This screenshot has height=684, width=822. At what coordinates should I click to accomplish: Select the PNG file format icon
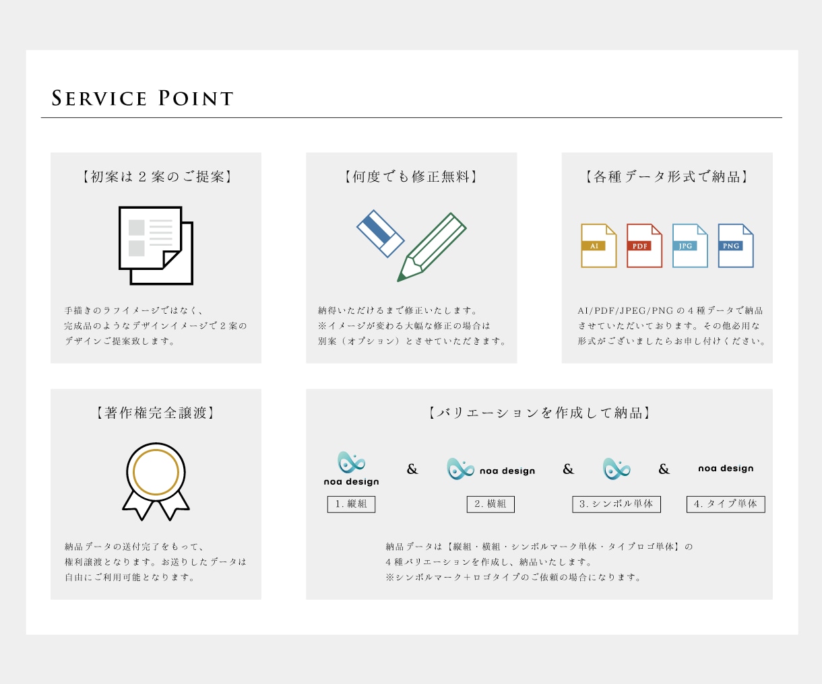click(x=736, y=246)
